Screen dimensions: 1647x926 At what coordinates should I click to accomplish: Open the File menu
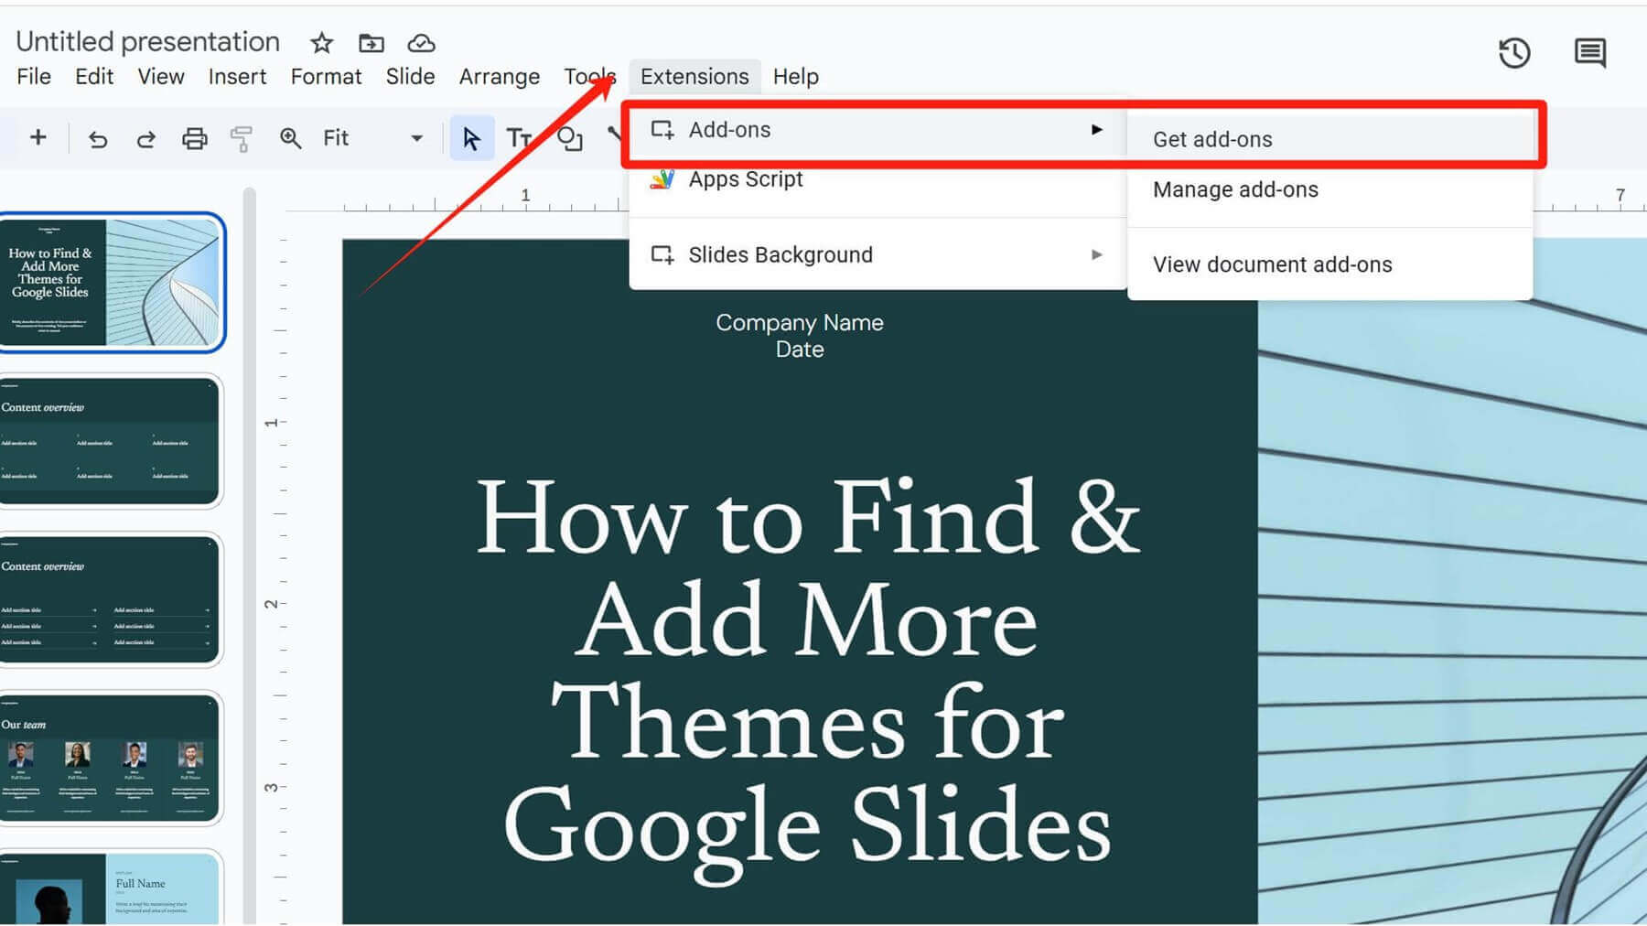34,77
